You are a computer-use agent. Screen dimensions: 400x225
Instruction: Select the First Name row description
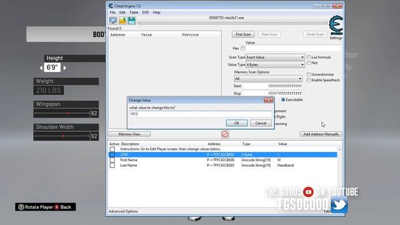pos(129,160)
